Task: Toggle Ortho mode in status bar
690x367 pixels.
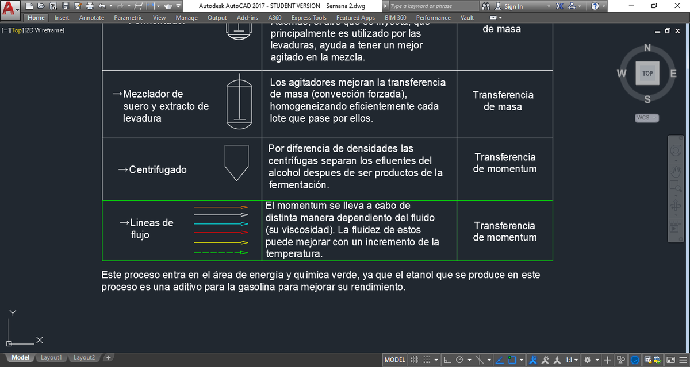Action: (x=447, y=360)
